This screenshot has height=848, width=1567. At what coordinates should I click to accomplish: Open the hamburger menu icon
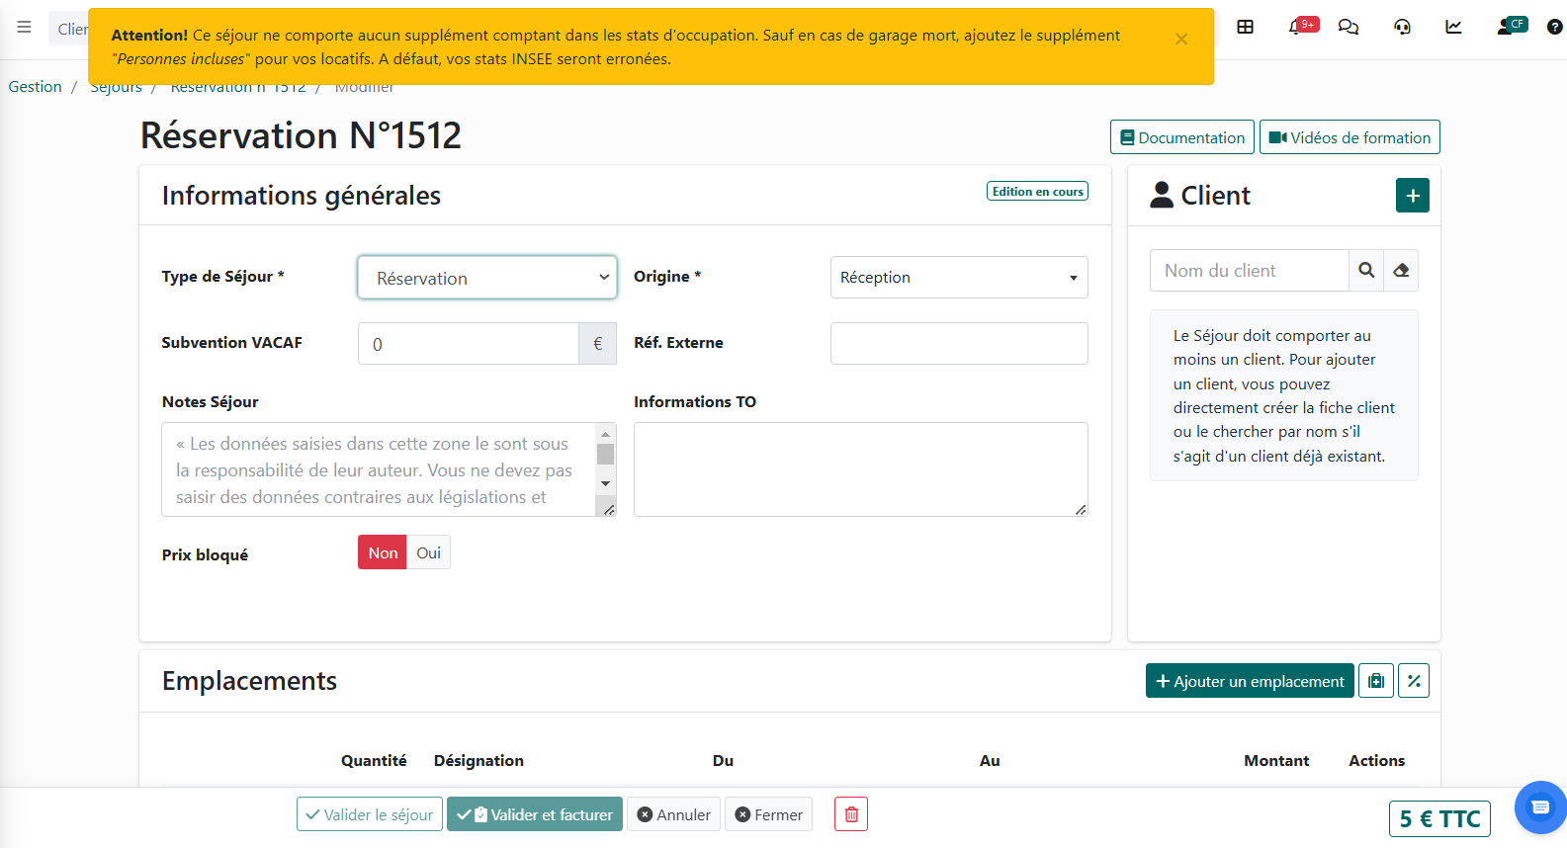point(24,28)
